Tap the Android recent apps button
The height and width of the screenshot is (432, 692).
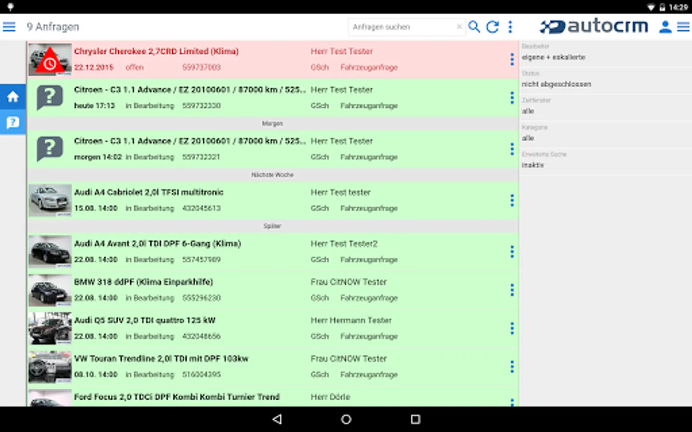[x=415, y=419]
